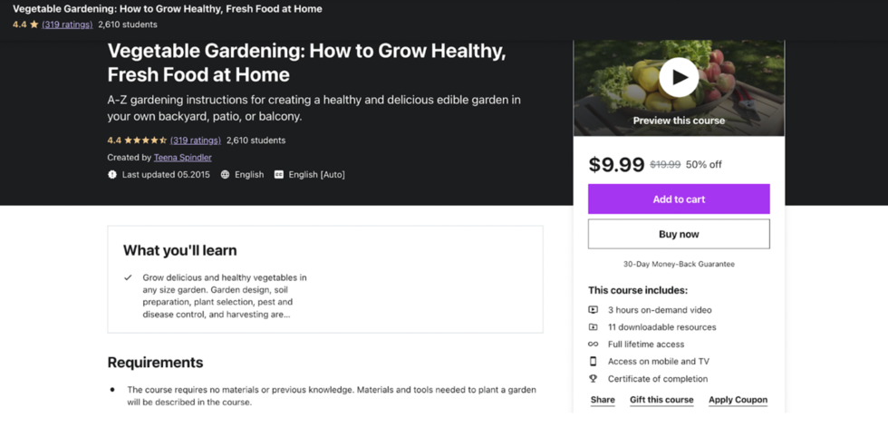Click the downloadable resources icon
The height and width of the screenshot is (437, 888).
click(593, 327)
